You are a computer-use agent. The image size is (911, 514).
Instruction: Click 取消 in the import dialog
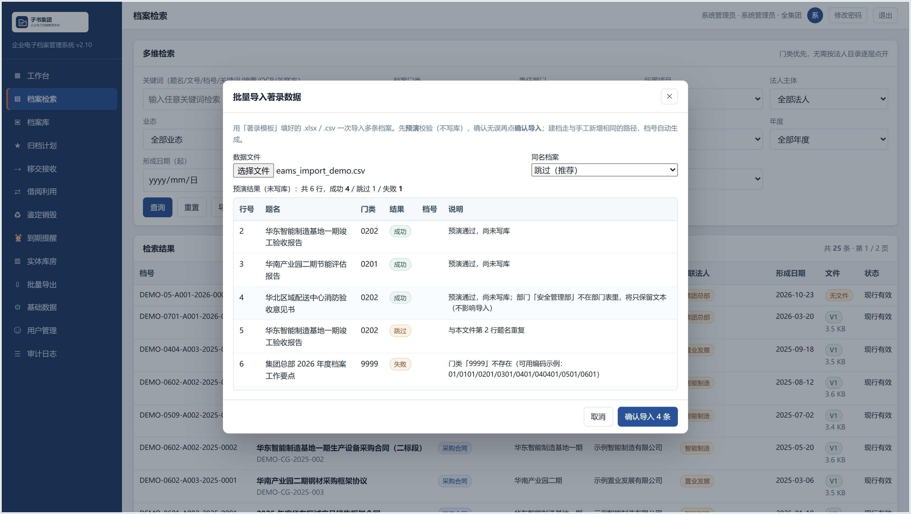tap(598, 416)
